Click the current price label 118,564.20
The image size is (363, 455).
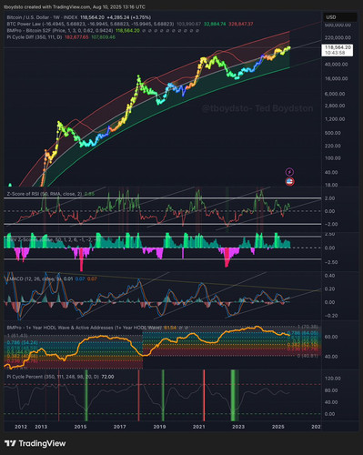[338, 50]
